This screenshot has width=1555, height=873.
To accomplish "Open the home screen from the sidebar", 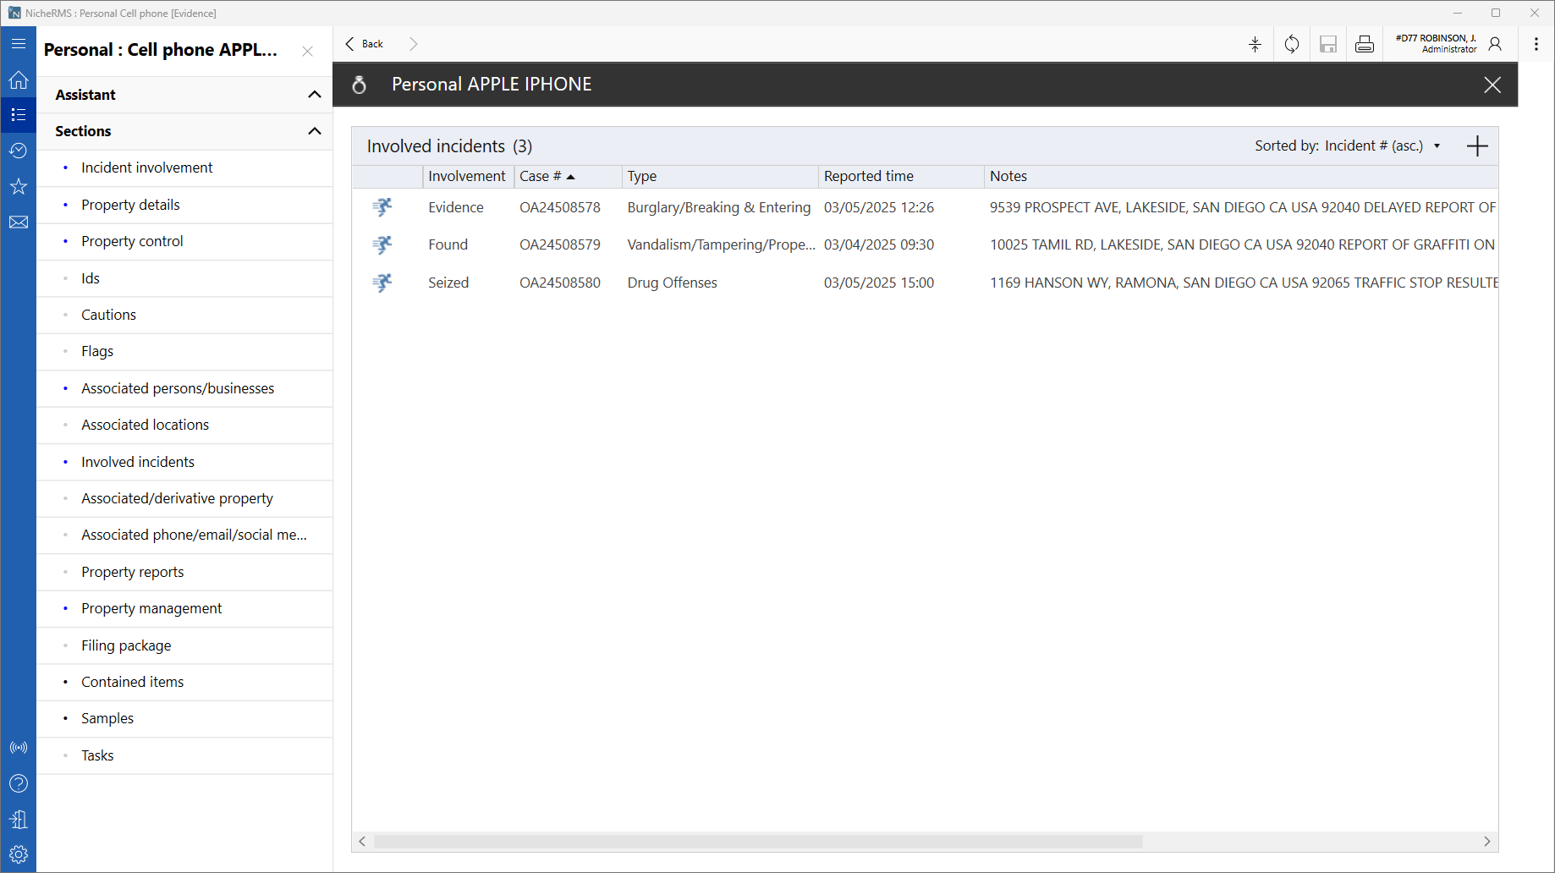I will (x=19, y=79).
